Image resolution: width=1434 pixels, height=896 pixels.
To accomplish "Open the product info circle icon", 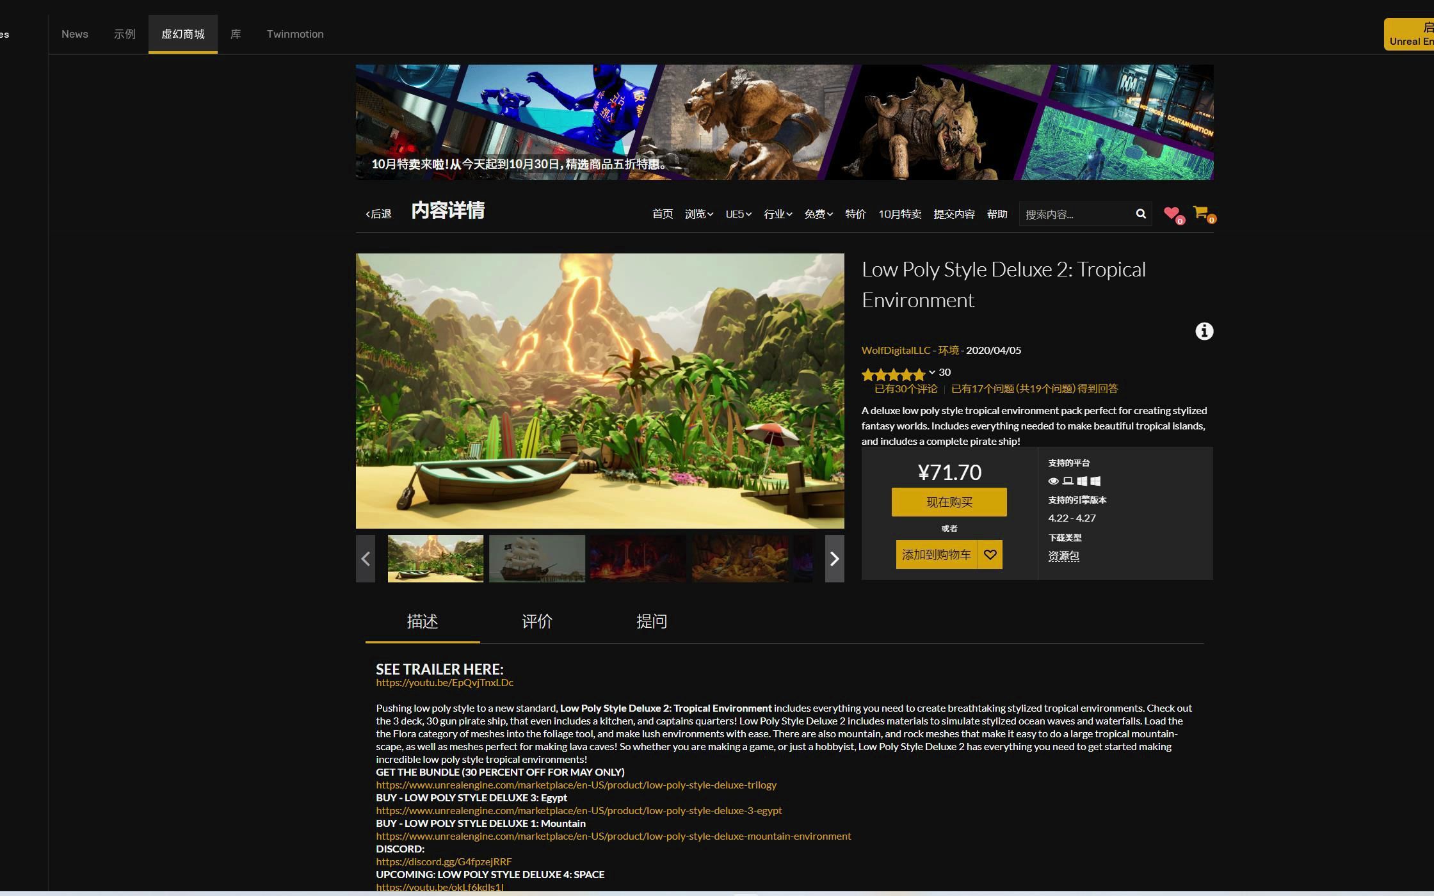I will [x=1204, y=332].
